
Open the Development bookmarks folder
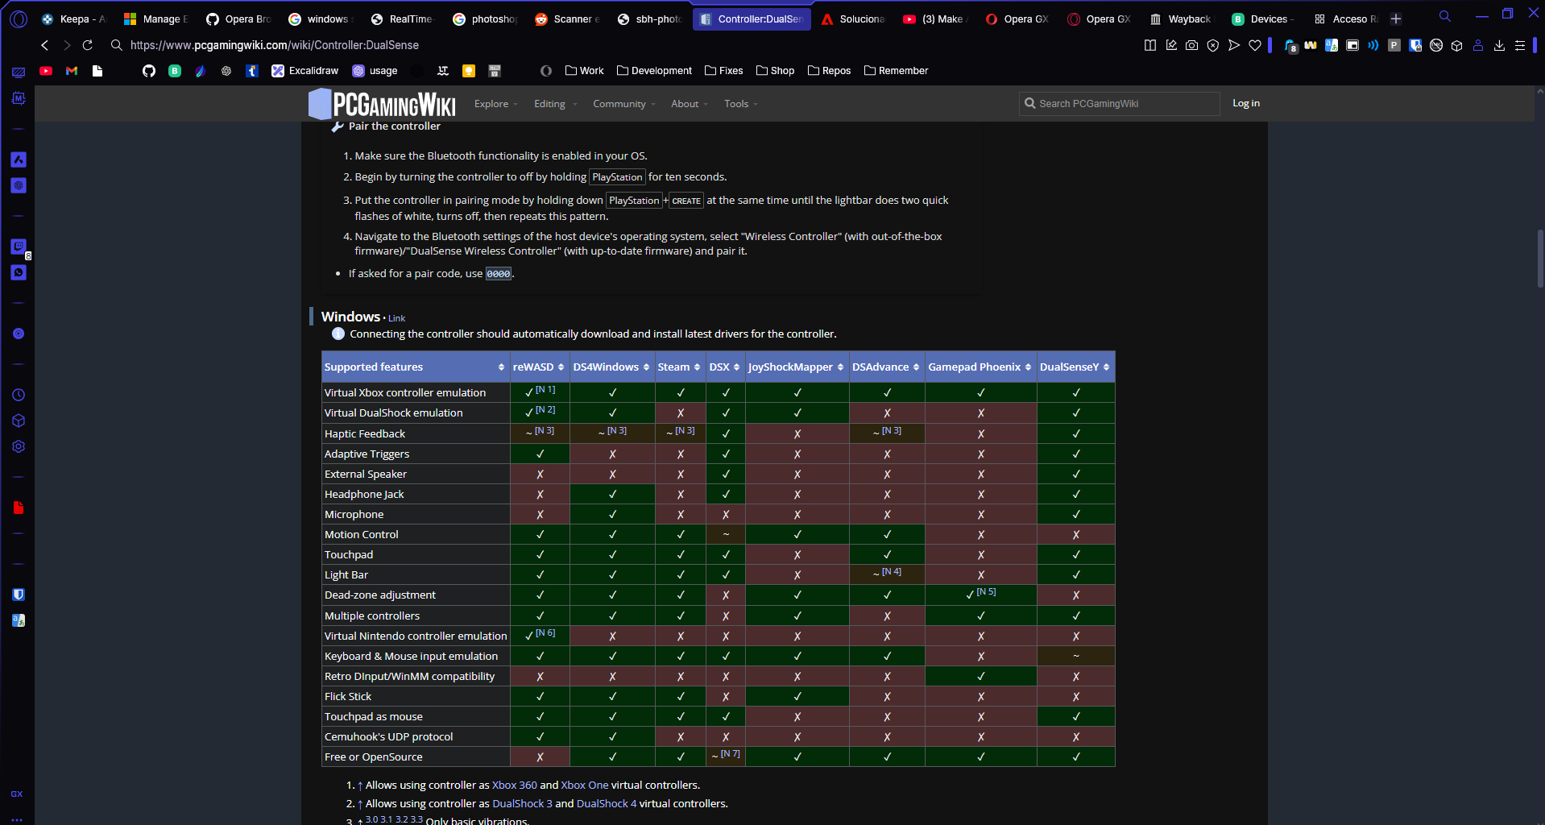(654, 71)
